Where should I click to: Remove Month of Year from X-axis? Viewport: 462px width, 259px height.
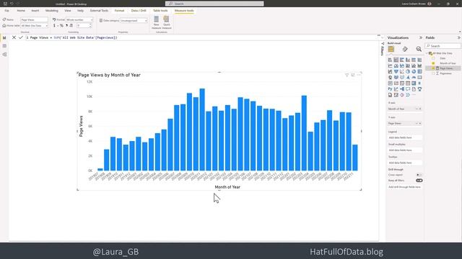(x=420, y=109)
